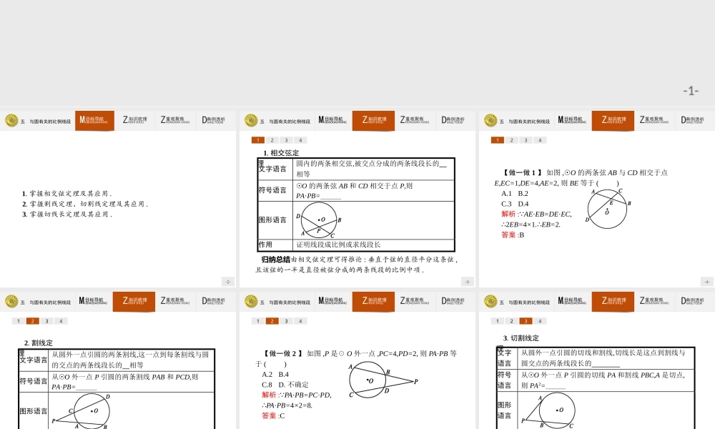
Task: Switch to the 知识梳理 tab on slide 5
Action: coord(373,301)
